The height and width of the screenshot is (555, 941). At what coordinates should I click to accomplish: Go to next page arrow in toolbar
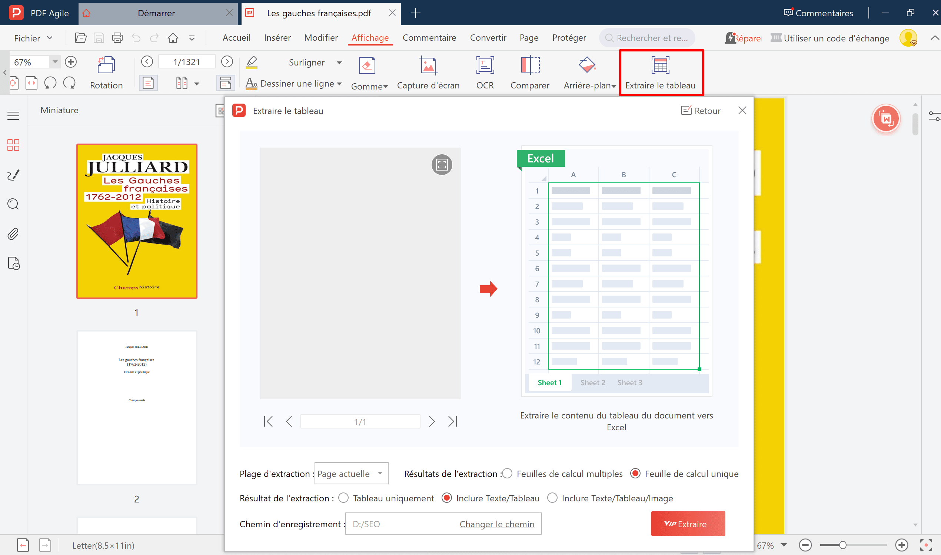227,62
